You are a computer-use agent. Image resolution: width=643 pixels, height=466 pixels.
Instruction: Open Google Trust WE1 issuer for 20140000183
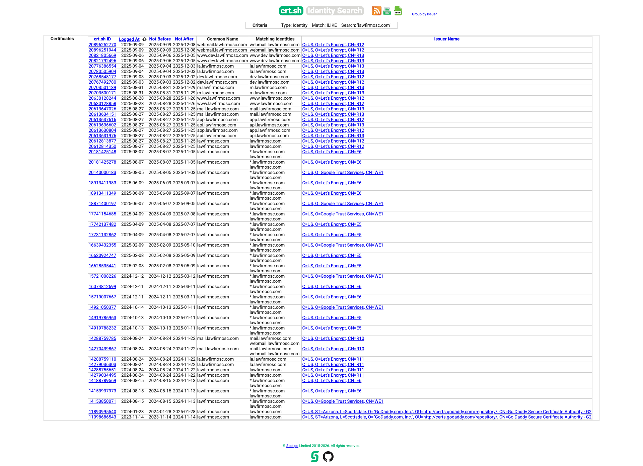(343, 172)
